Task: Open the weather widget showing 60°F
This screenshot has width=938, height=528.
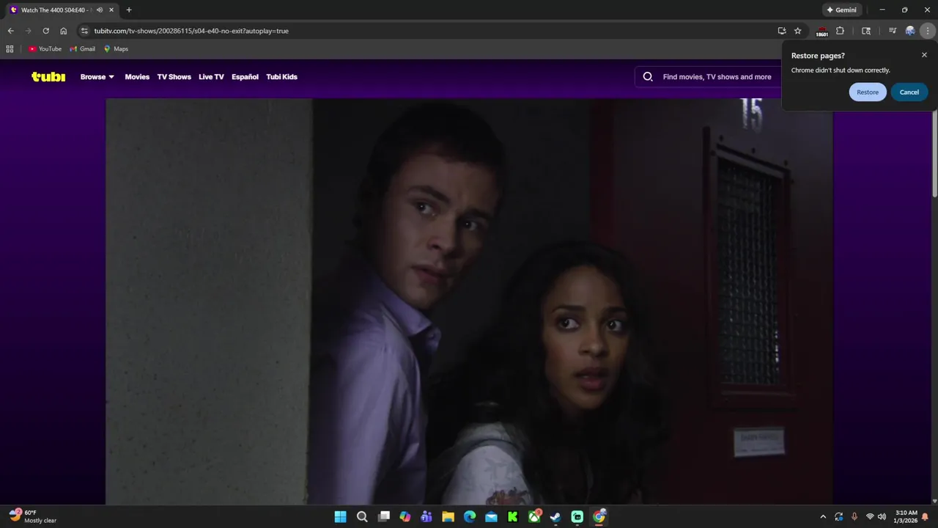Action: tap(33, 516)
